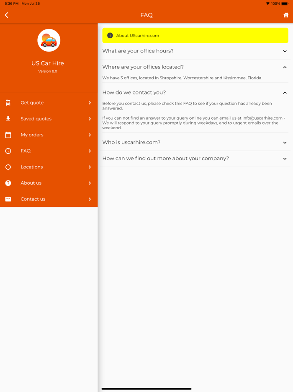Click the offices answer text about Shropshire
Image resolution: width=293 pixels, height=392 pixels.
pyautogui.click(x=182, y=78)
